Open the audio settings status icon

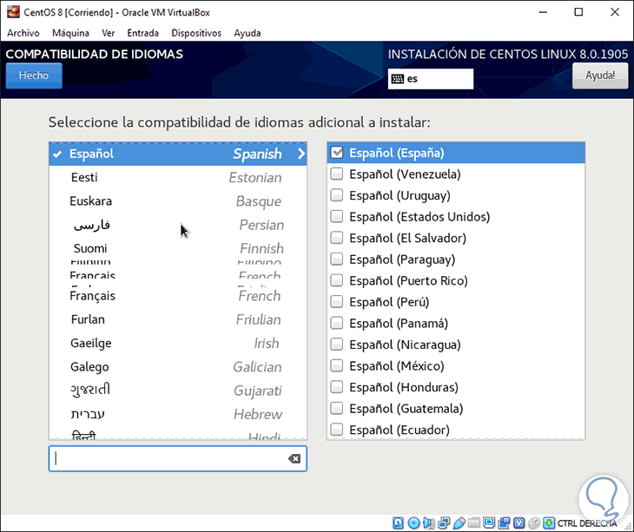tap(428, 522)
